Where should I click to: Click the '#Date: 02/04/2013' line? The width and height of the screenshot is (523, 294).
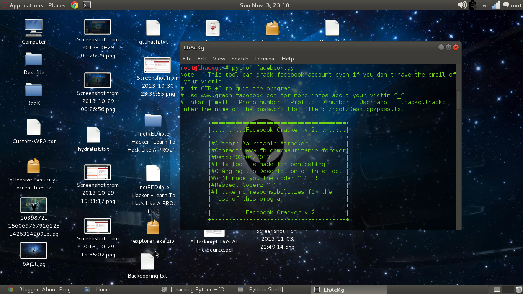(240, 157)
